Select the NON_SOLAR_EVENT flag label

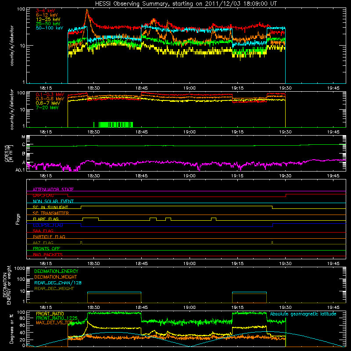pos(53,201)
